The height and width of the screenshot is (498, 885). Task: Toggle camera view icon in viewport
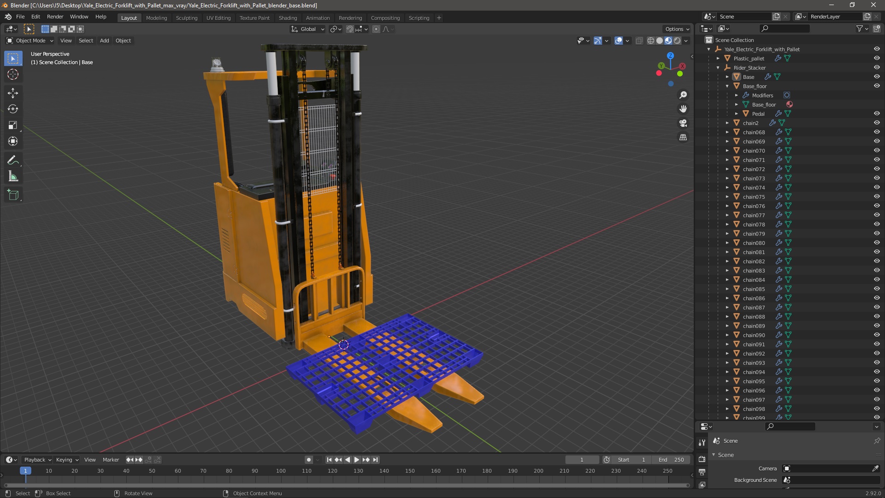pyautogui.click(x=683, y=123)
